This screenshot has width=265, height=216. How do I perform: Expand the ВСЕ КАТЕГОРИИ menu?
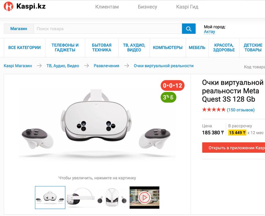pyautogui.click(x=24, y=48)
